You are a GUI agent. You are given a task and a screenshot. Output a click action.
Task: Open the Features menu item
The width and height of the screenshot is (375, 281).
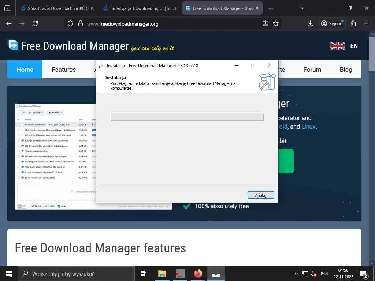click(64, 70)
